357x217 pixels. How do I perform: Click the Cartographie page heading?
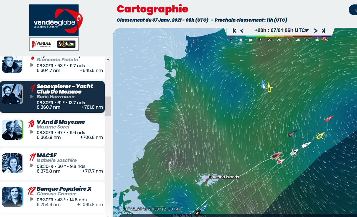click(x=152, y=9)
